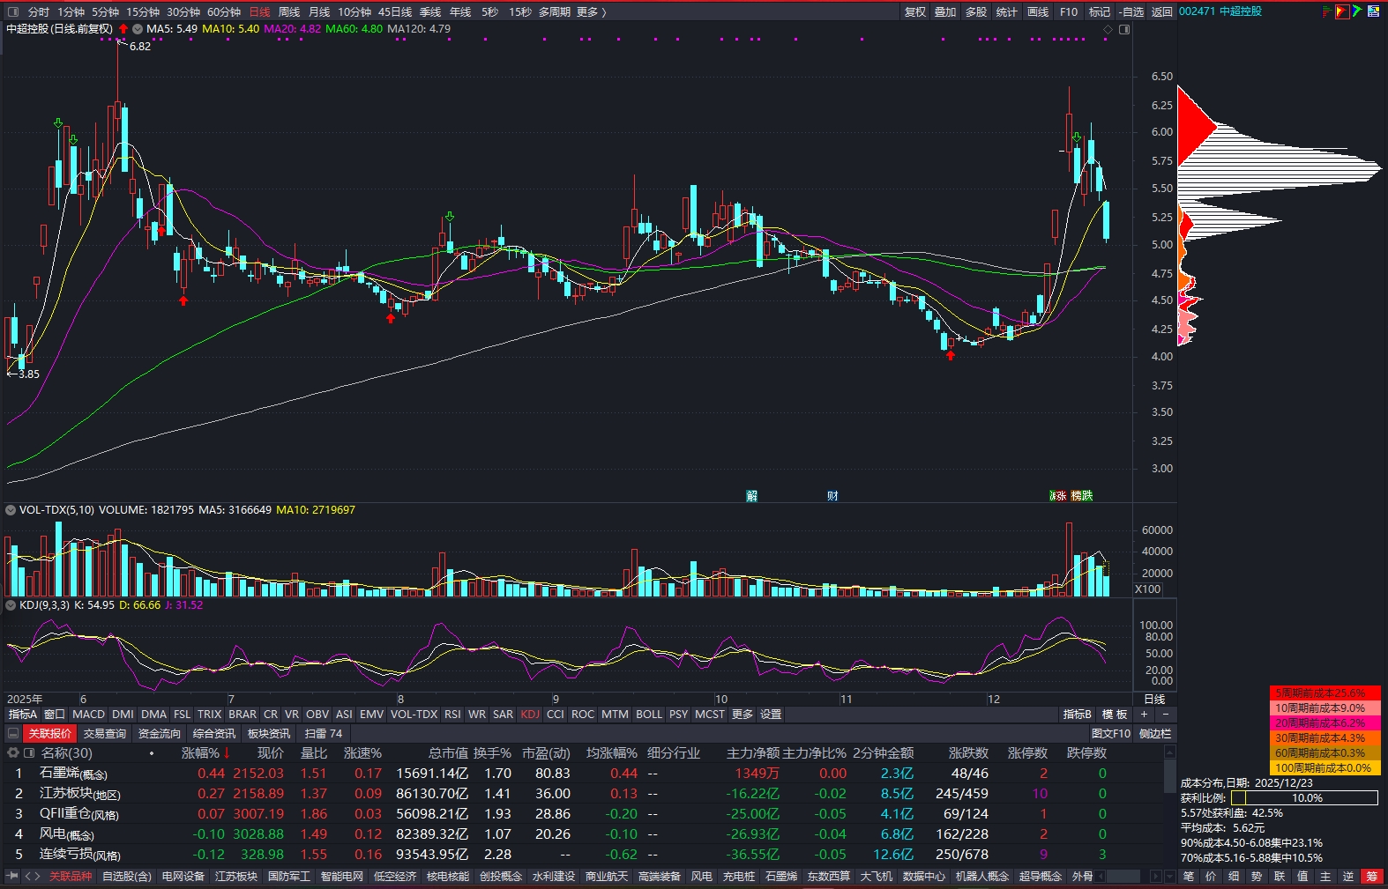
Task: Select the 60分钟 period tab
Action: [x=224, y=12]
